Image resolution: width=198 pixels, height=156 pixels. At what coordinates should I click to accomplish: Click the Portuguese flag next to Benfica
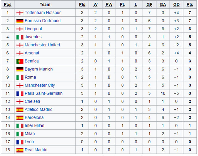20,61
